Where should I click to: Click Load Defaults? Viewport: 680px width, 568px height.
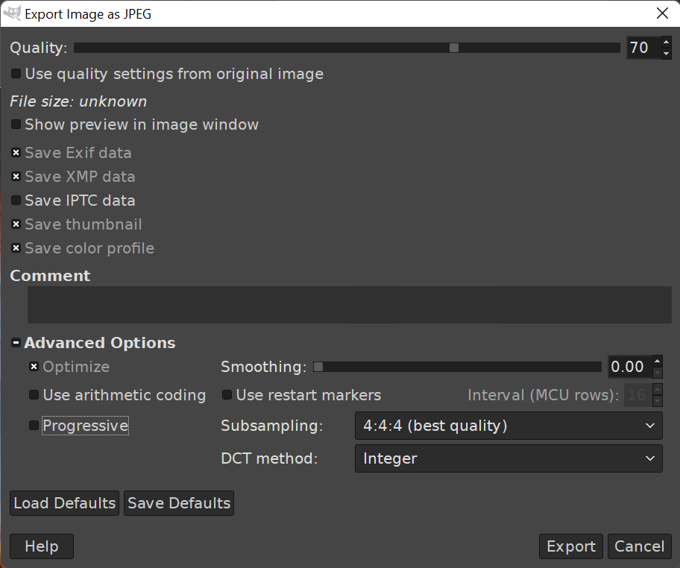tap(65, 503)
